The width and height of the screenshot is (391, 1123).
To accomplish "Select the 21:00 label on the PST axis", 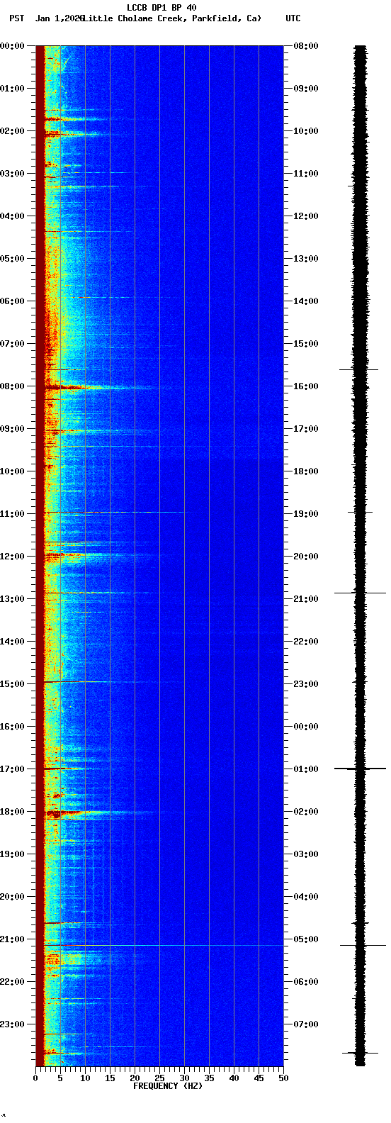I will (12, 939).
